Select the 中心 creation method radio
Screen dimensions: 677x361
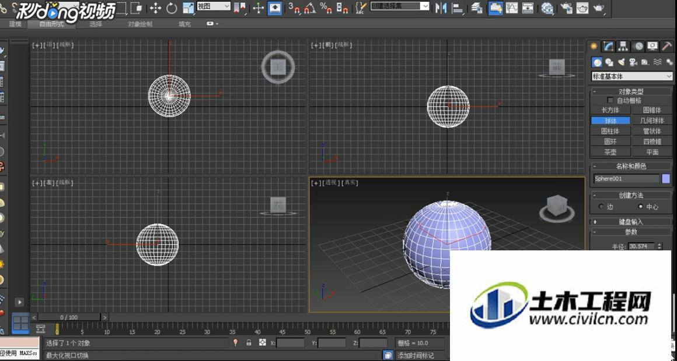click(x=640, y=207)
